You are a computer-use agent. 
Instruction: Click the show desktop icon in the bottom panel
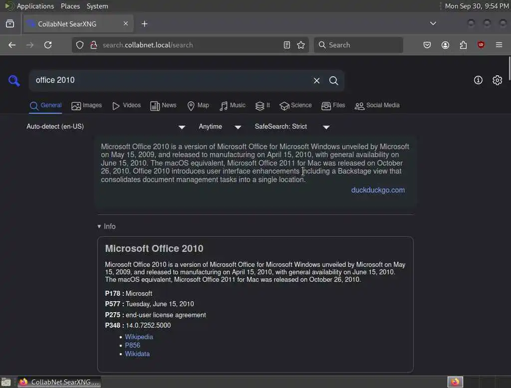click(6, 382)
